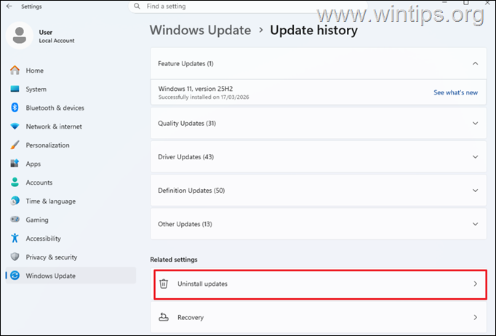Open Uninstall updates

tap(320, 284)
